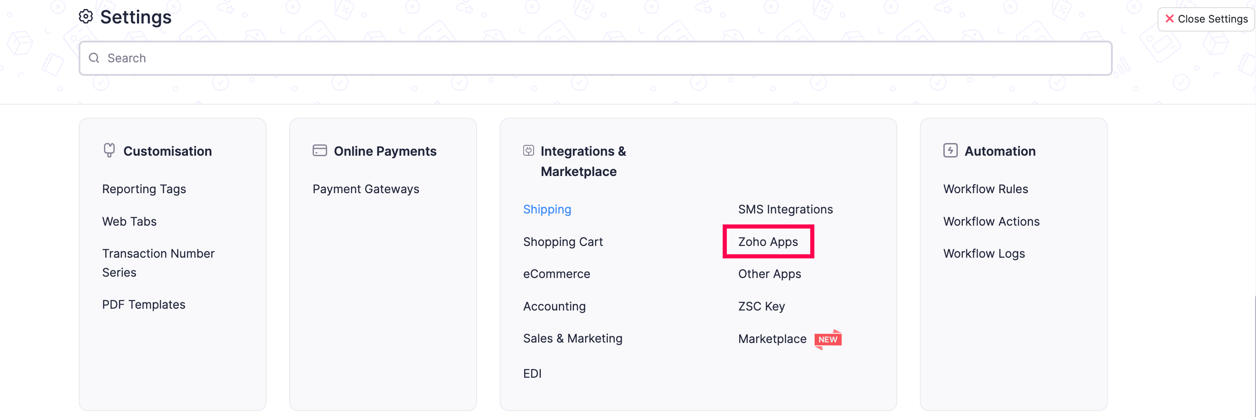Image resolution: width=1256 pixels, height=417 pixels.
Task: Click the Automation lightning bolt icon
Action: [x=950, y=150]
